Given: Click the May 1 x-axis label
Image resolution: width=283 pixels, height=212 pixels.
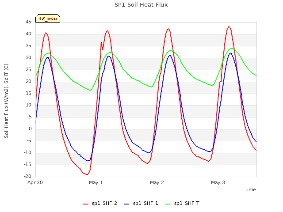Looking at the screenshot, I should point(96,182).
